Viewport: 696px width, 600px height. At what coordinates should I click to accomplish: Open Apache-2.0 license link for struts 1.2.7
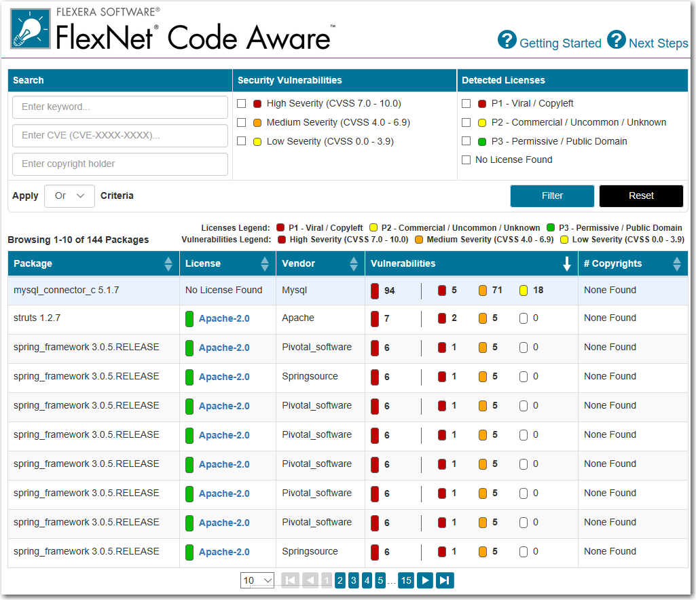[x=224, y=318]
